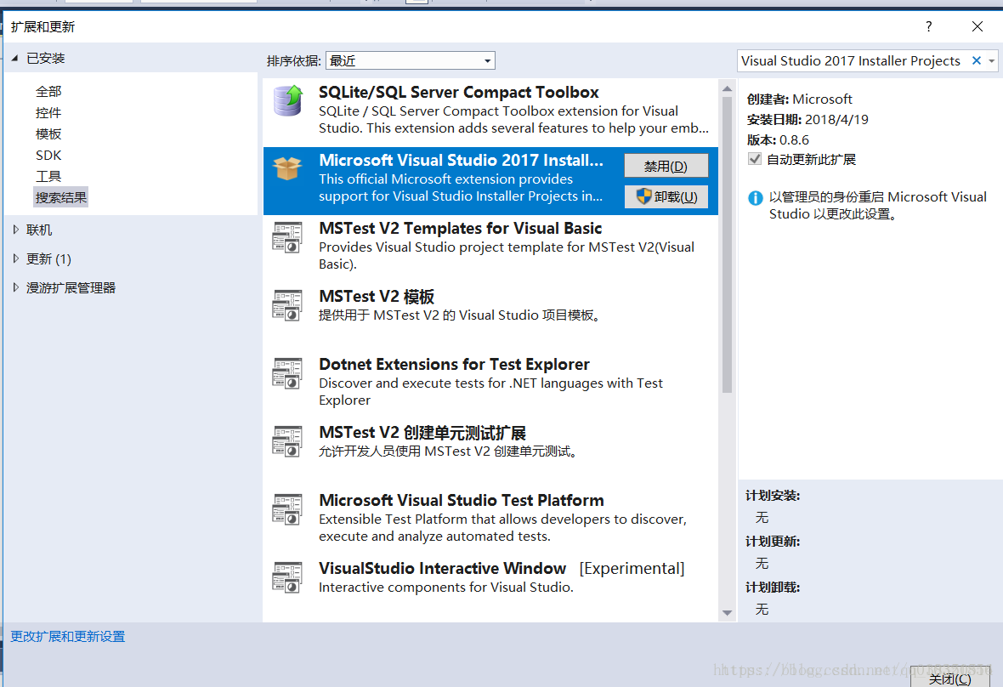Click the 版本: 0.8.6 text
Screen dimensions: 1003x687
click(x=778, y=140)
